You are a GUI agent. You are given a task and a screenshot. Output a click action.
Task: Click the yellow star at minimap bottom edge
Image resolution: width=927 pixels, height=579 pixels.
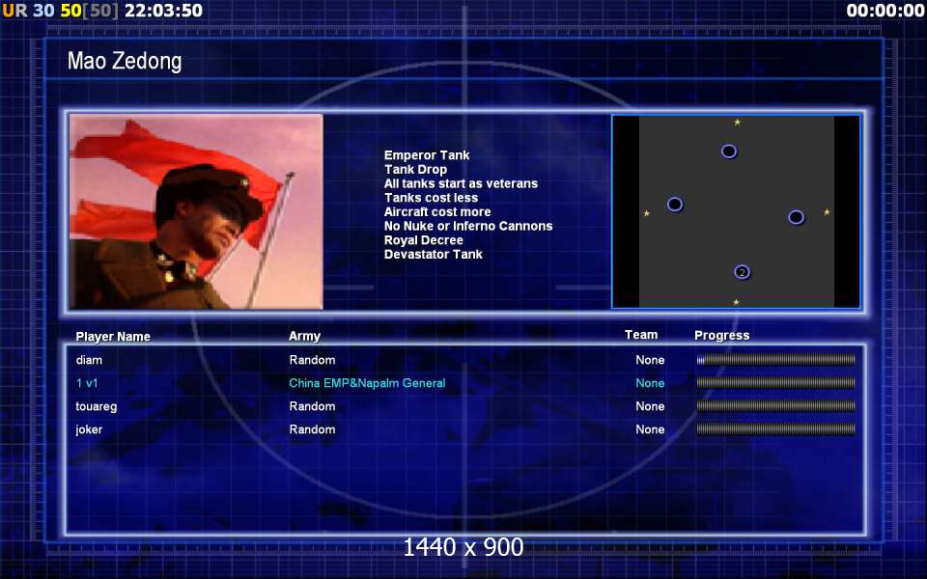(736, 302)
